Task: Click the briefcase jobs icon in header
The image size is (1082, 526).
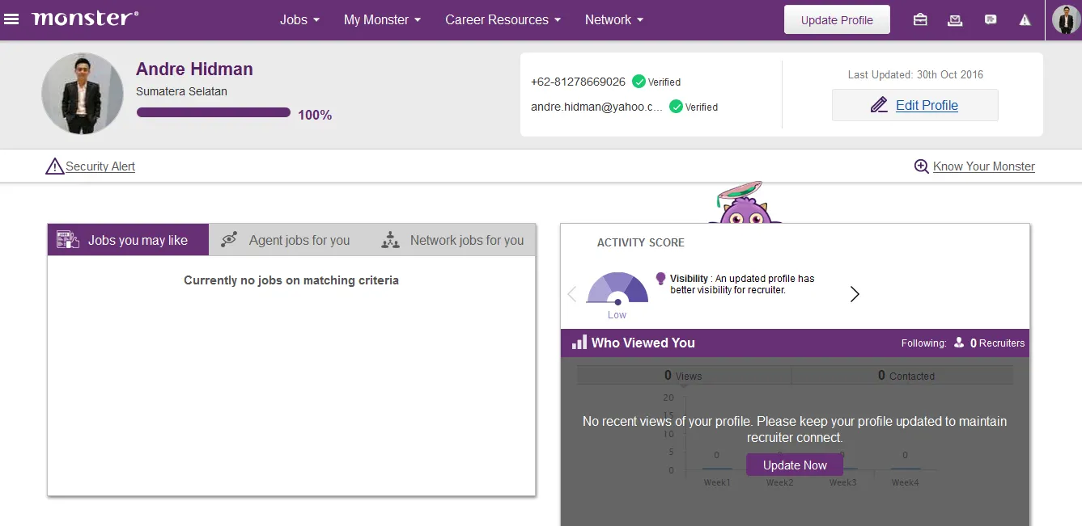Action: [920, 20]
